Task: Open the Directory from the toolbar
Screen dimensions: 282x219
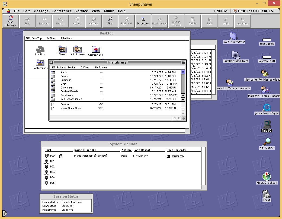Action: point(143,21)
